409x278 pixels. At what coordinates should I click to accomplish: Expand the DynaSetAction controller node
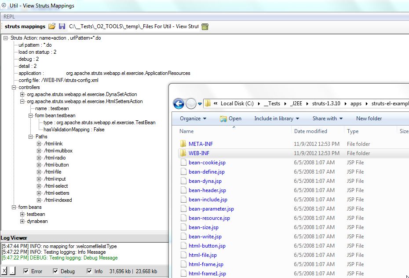click(x=22, y=95)
